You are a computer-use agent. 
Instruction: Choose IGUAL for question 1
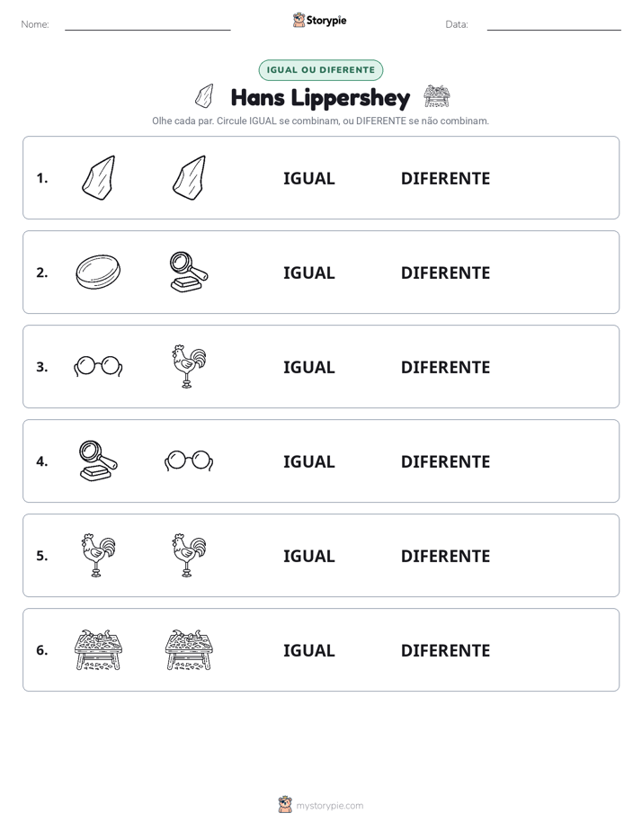coord(308,178)
